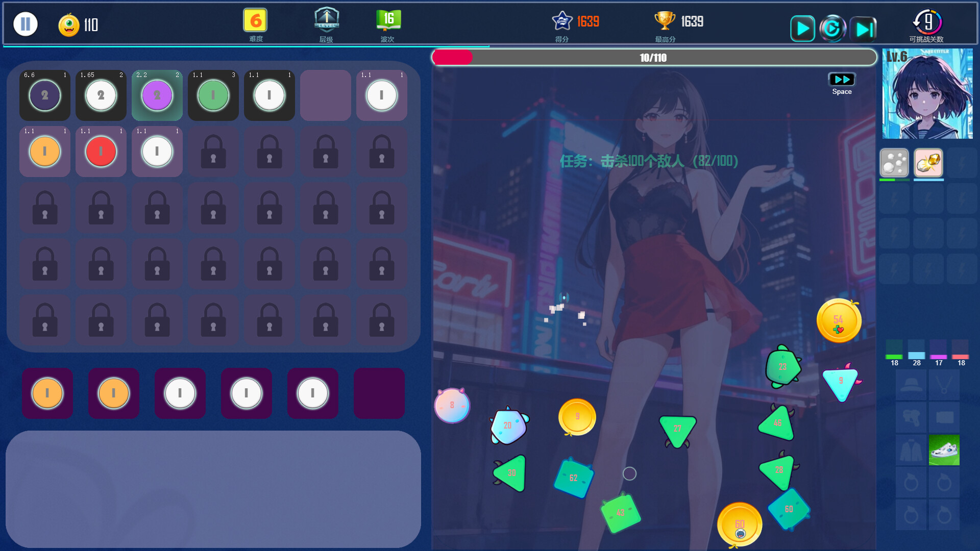Click the challengeable levels 9 icon
The image size is (980, 551).
pos(927,22)
